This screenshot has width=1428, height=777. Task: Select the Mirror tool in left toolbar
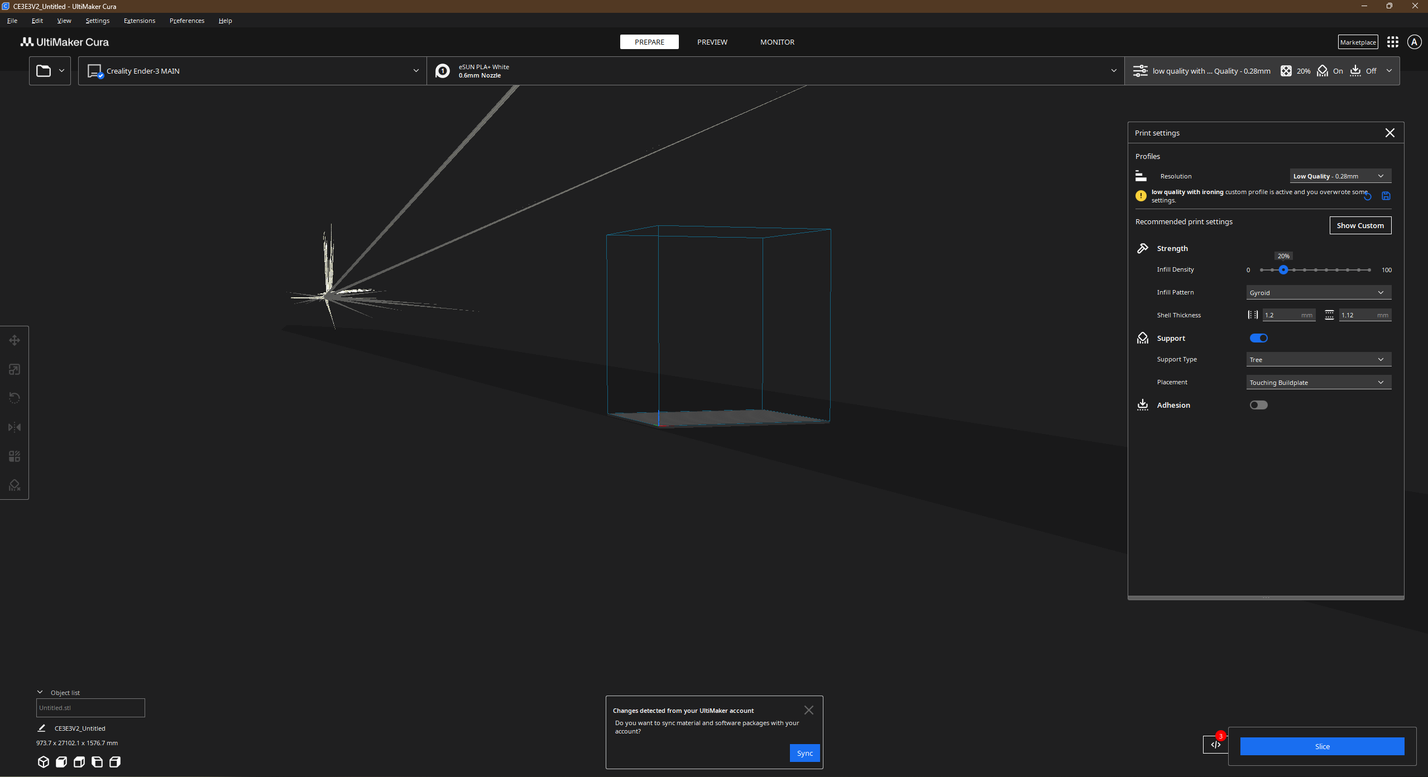(15, 427)
